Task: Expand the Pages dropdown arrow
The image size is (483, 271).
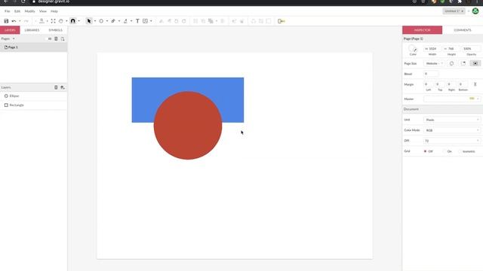Action: coord(14,38)
